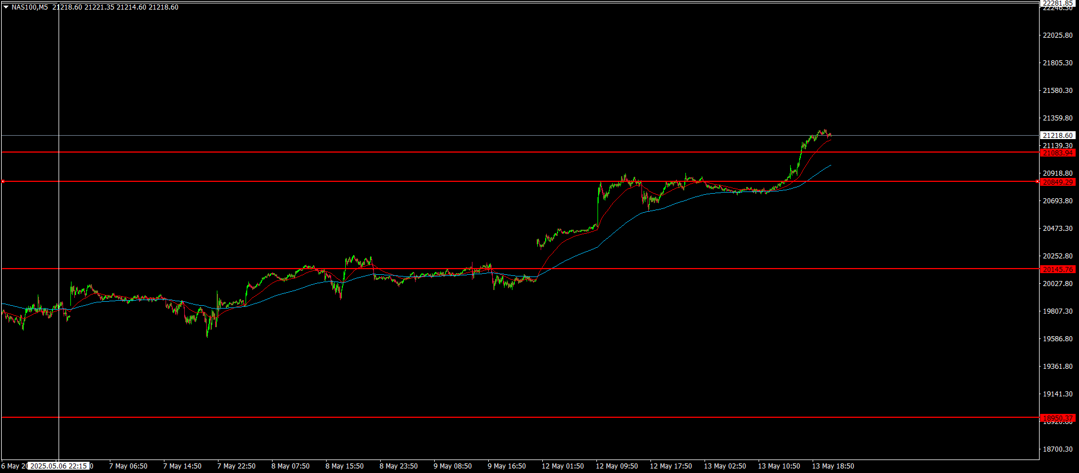Click the 21805.30 price scale label
The height and width of the screenshot is (473, 1079).
[x=1058, y=63]
